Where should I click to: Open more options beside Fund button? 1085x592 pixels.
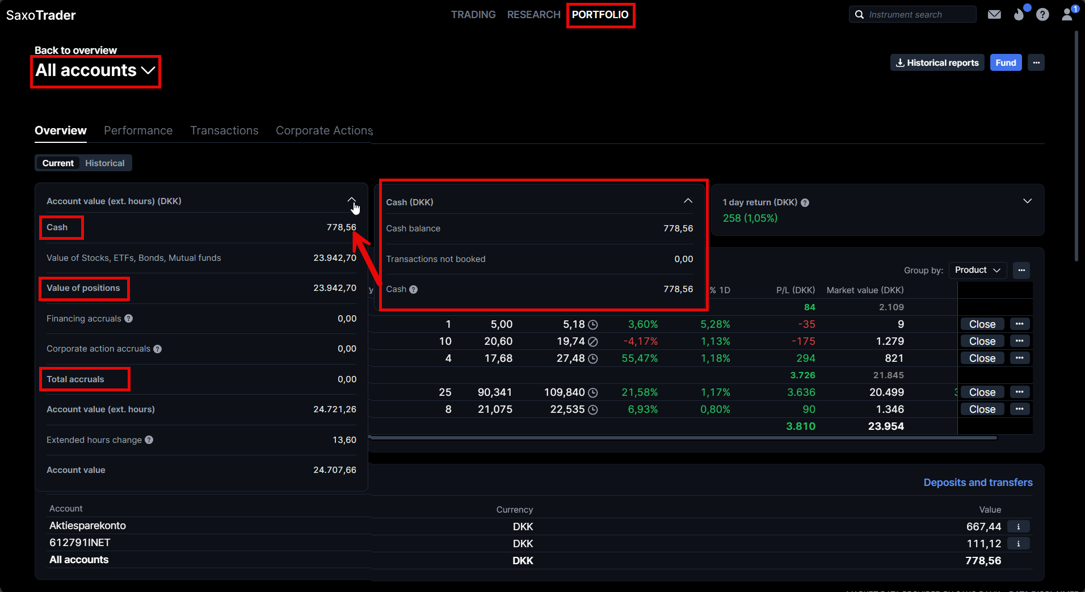pos(1036,63)
